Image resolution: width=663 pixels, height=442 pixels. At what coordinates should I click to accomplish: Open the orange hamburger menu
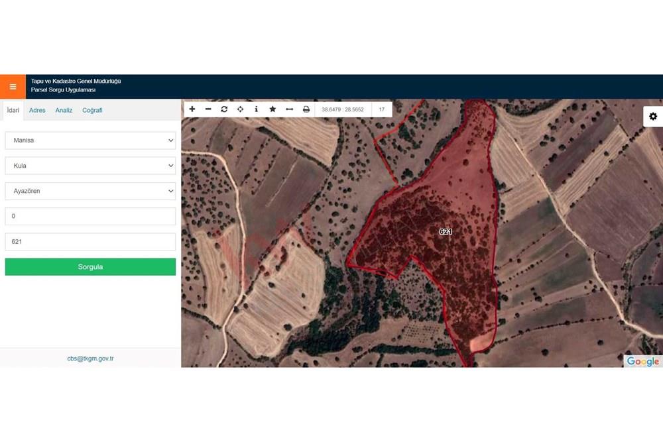tap(13, 87)
